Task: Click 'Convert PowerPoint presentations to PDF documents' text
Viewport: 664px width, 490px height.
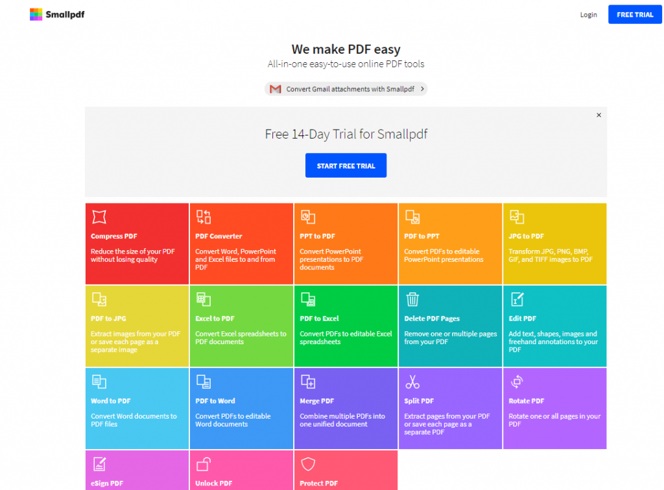Action: click(x=331, y=259)
